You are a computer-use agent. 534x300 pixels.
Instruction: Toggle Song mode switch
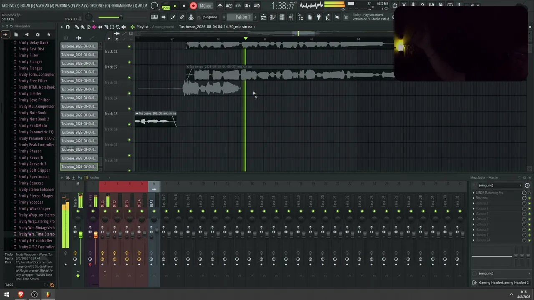click(x=166, y=6)
